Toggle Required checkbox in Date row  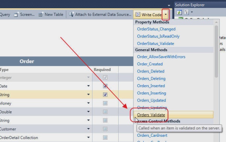(105, 86)
